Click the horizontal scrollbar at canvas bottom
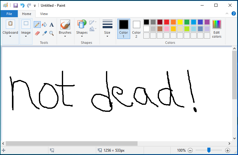Viewport: 238px width, 155px height. click(x=72, y=144)
